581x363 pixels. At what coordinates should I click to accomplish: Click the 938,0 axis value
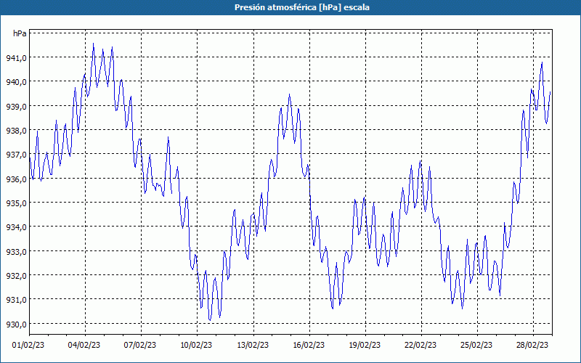[x=16, y=131]
